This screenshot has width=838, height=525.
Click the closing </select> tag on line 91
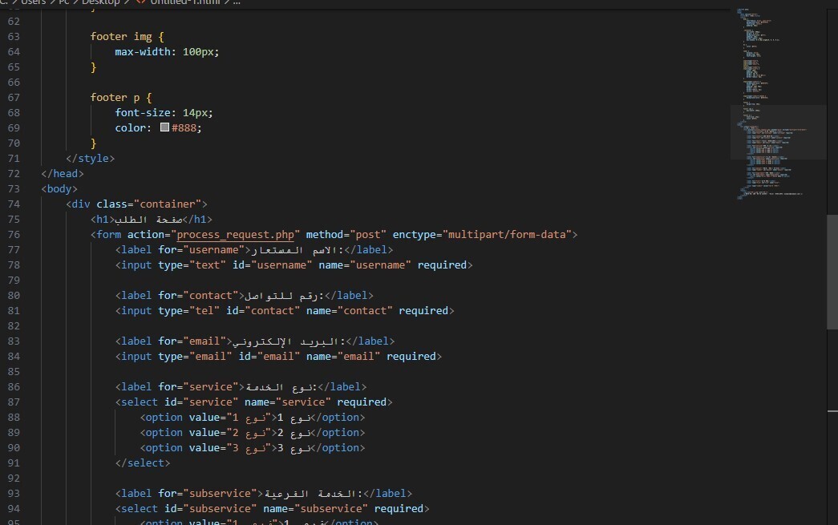click(144, 462)
